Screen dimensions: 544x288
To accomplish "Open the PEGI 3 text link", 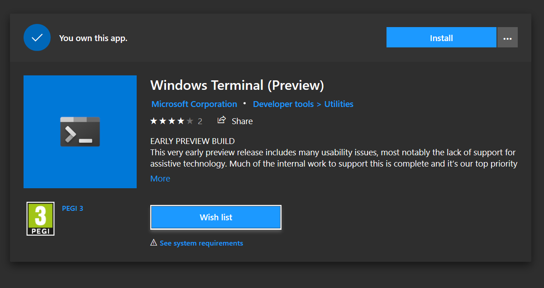I will (x=72, y=208).
